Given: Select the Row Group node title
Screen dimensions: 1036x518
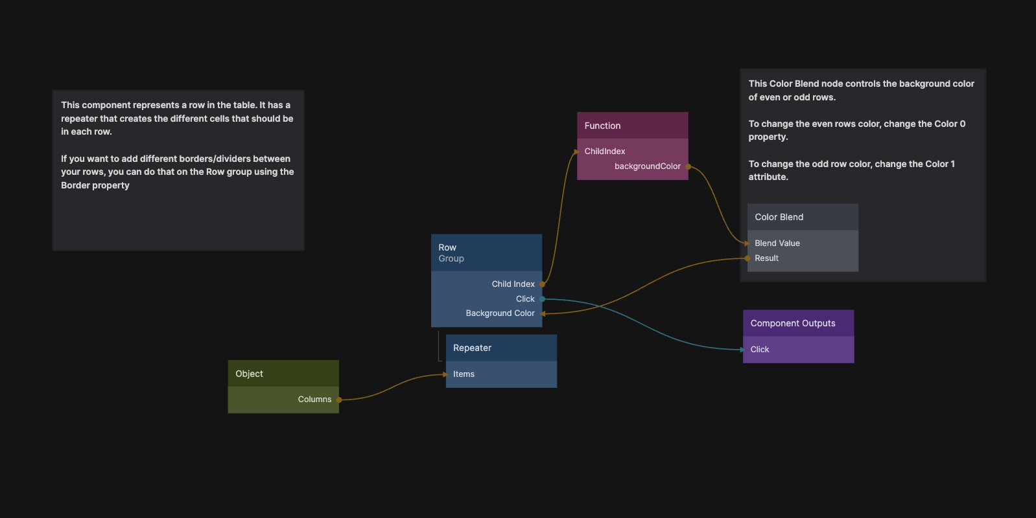Looking at the screenshot, I should (486, 253).
